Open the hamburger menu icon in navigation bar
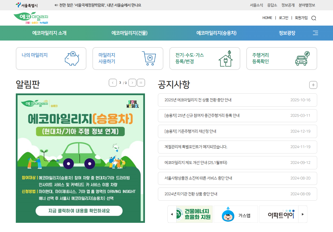Image resolution: width=333 pixels, height=232 pixels. (x=315, y=33)
